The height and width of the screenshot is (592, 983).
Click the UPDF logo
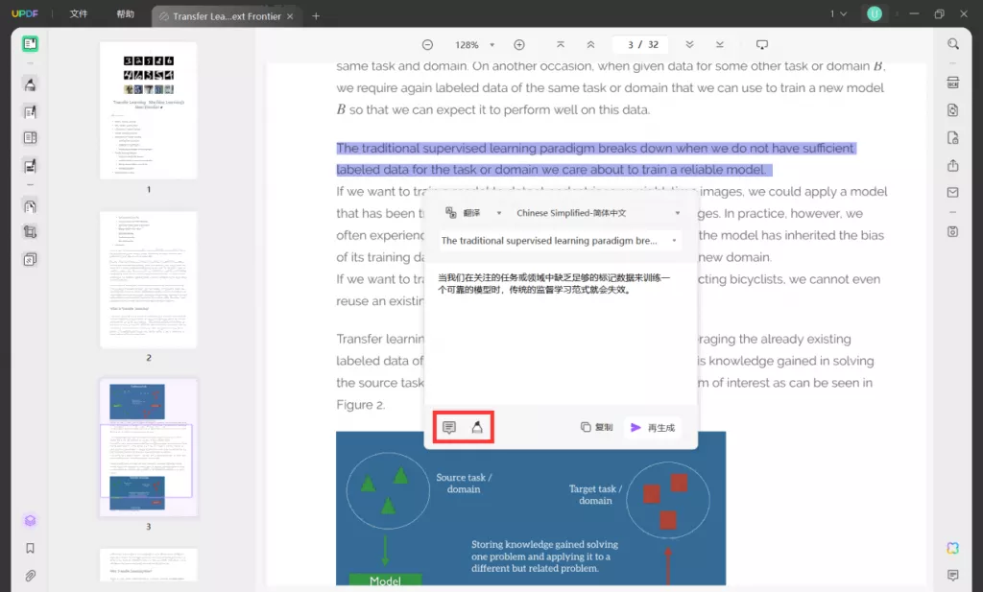point(24,13)
